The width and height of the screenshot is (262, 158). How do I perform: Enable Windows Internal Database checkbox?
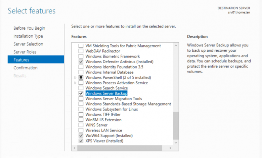pyautogui.click(x=81, y=72)
